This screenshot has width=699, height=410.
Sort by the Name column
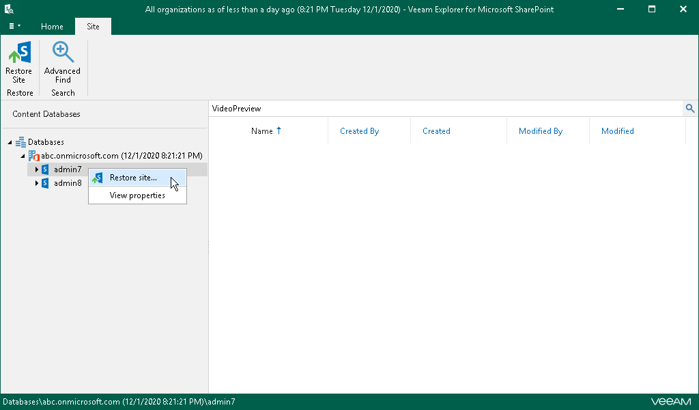click(x=268, y=131)
